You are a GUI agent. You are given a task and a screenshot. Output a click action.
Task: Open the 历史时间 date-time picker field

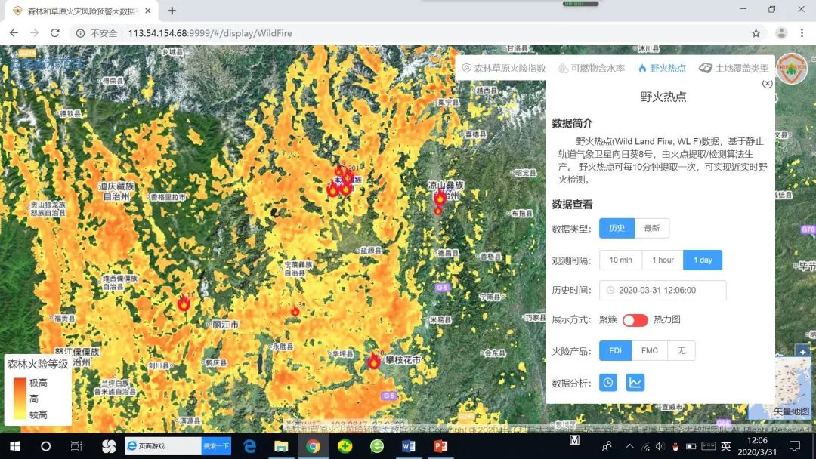[663, 290]
